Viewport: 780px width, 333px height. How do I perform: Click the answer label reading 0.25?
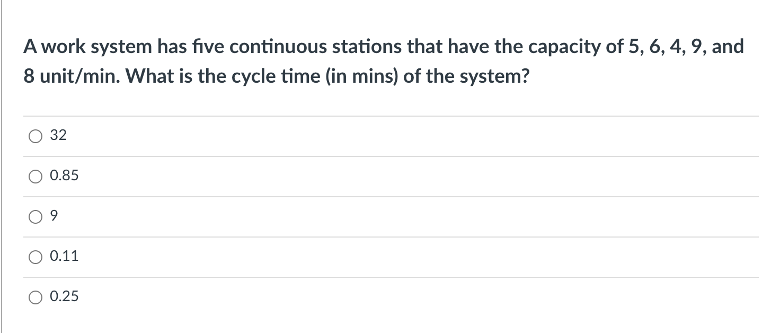point(64,297)
